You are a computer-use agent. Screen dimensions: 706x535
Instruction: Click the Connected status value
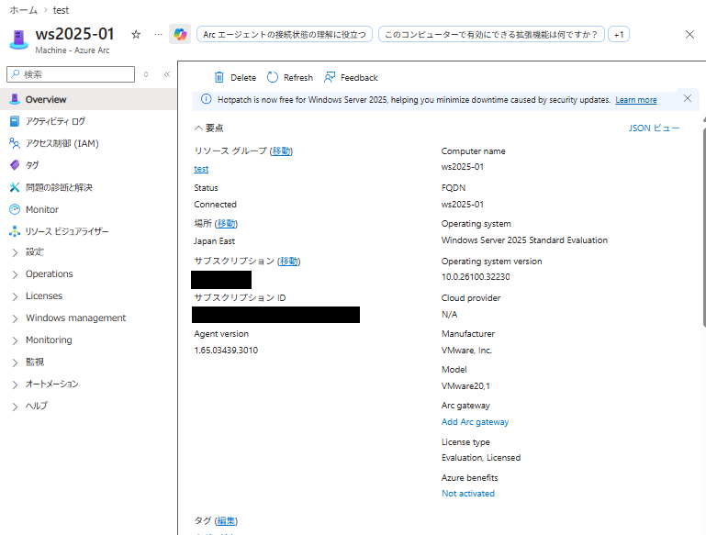(215, 205)
